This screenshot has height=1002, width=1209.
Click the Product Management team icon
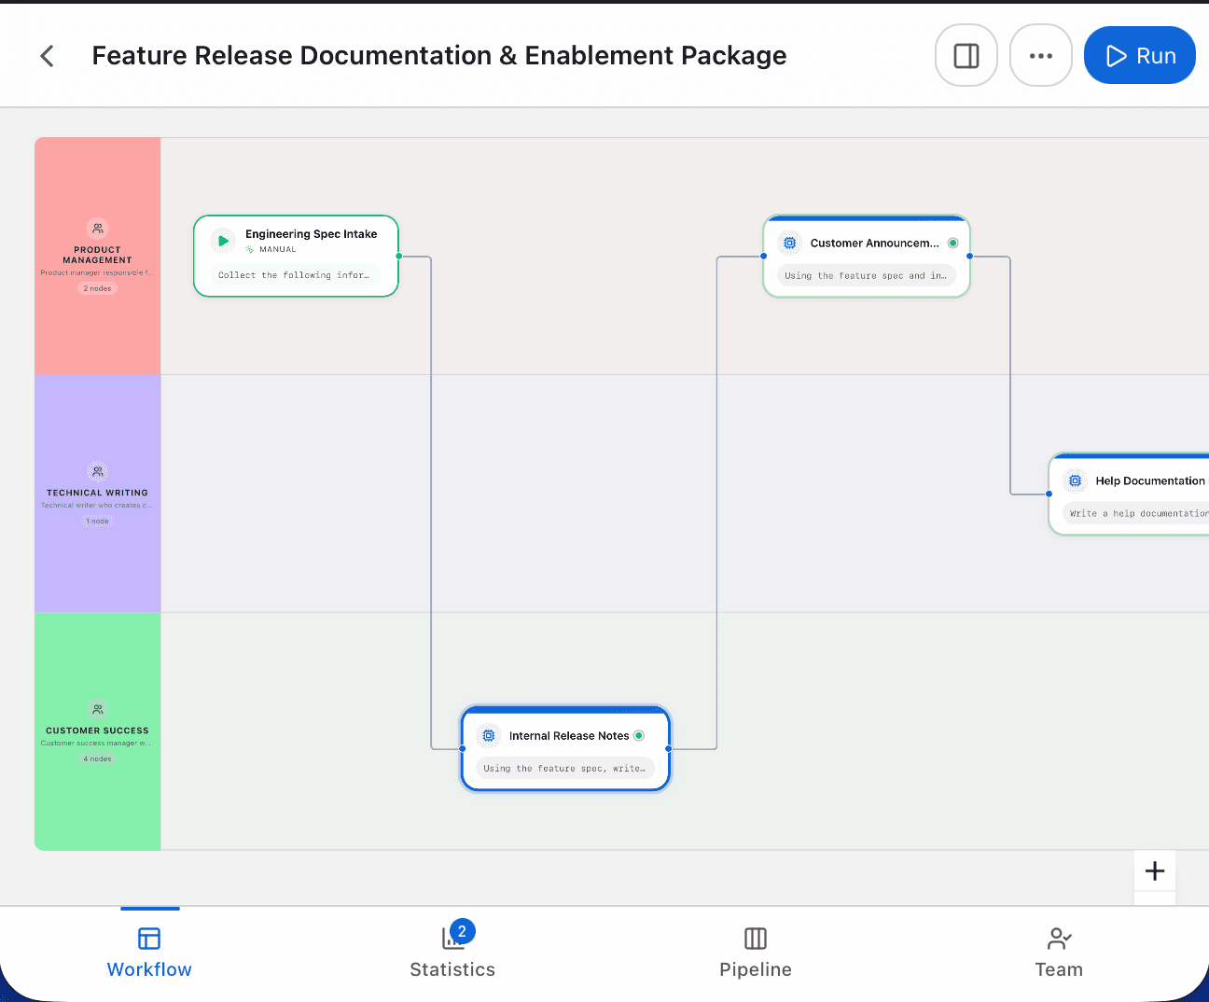coord(97,227)
